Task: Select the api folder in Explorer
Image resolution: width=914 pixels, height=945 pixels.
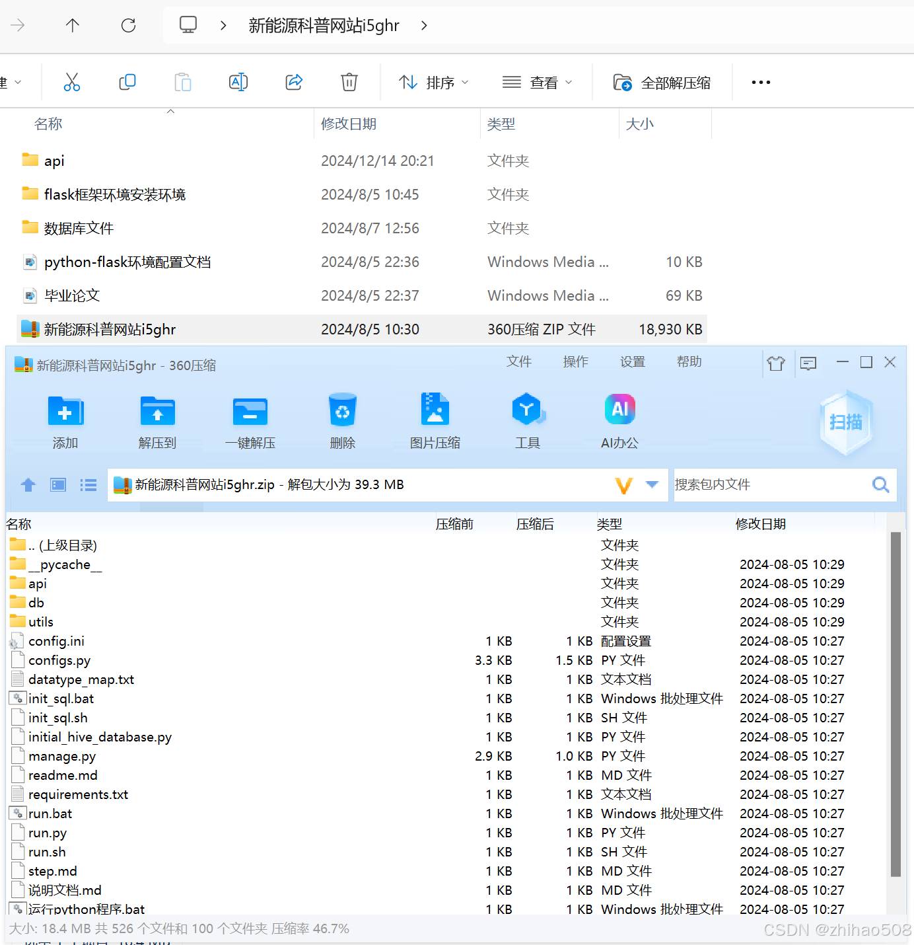Action: click(x=361, y=161)
